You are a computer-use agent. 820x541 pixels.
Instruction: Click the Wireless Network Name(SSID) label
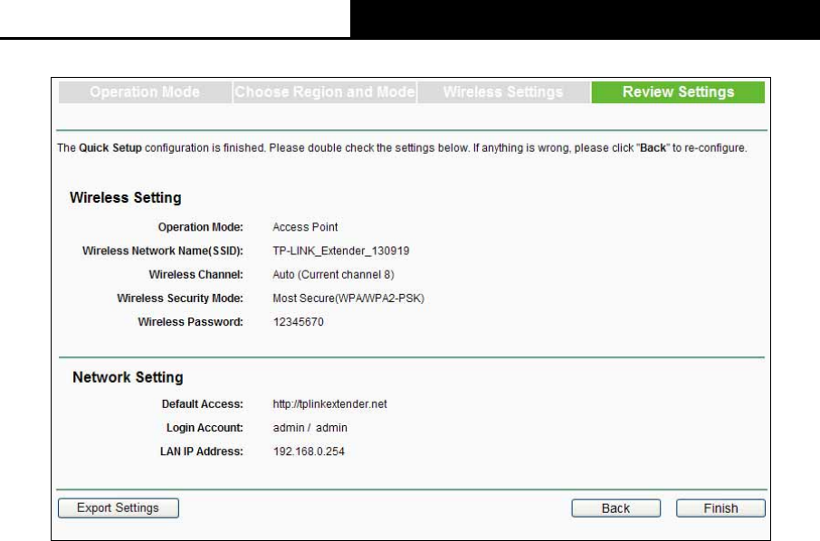163,251
